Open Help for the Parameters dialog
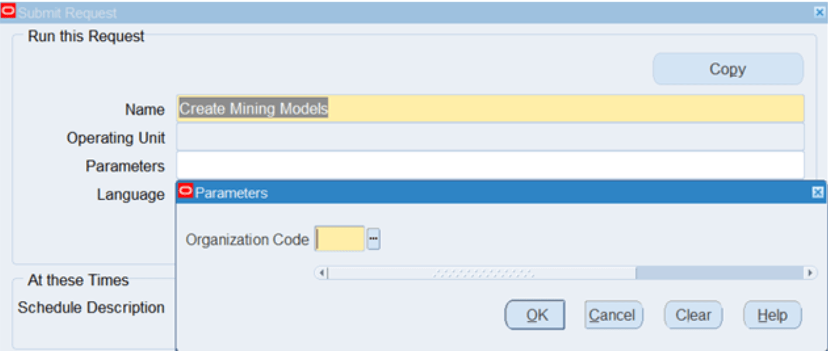The height and width of the screenshot is (354, 828). [772, 315]
